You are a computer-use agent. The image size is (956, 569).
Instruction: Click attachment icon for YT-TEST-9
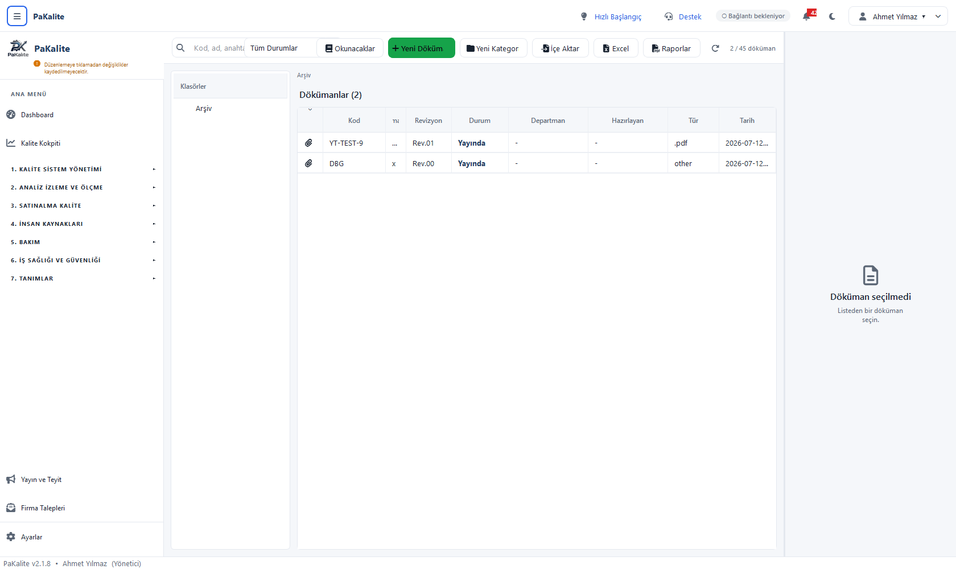click(308, 143)
